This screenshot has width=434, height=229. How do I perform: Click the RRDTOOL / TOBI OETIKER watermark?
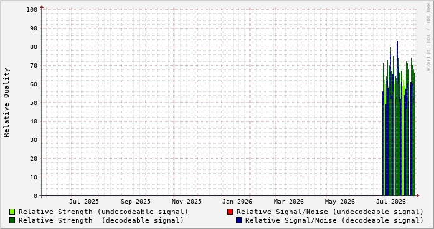point(428,37)
